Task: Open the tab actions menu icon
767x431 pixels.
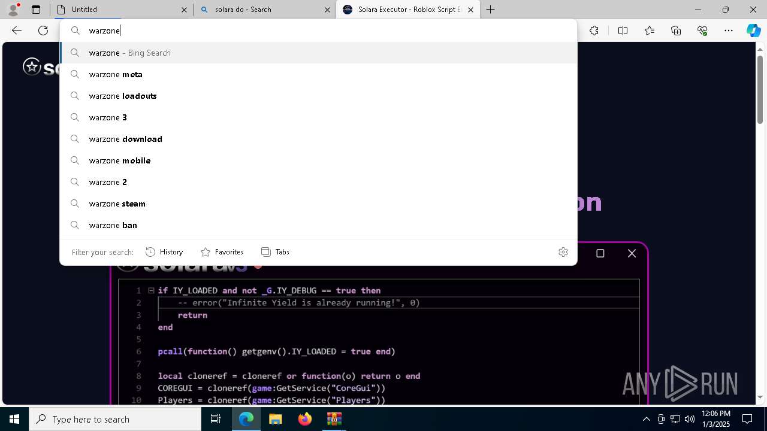Action: [36, 10]
